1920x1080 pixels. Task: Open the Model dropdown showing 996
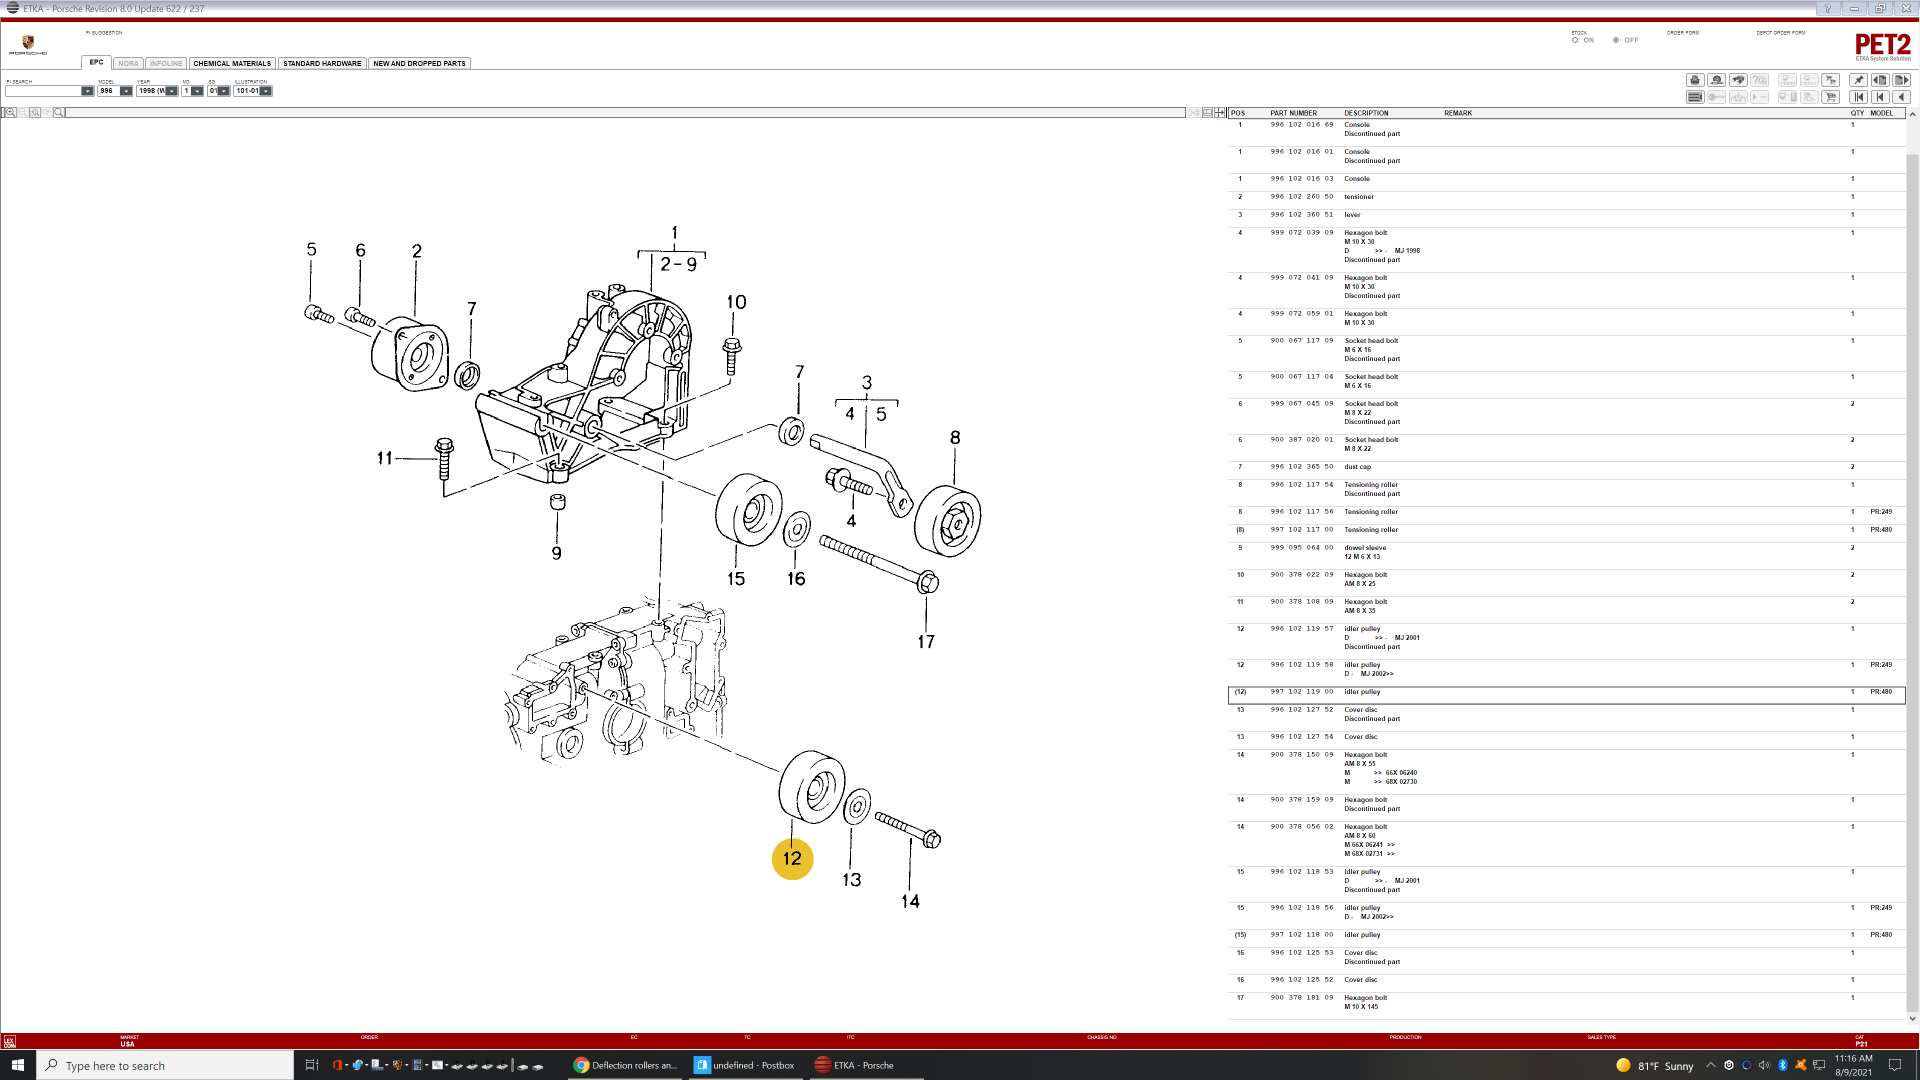pyautogui.click(x=126, y=91)
